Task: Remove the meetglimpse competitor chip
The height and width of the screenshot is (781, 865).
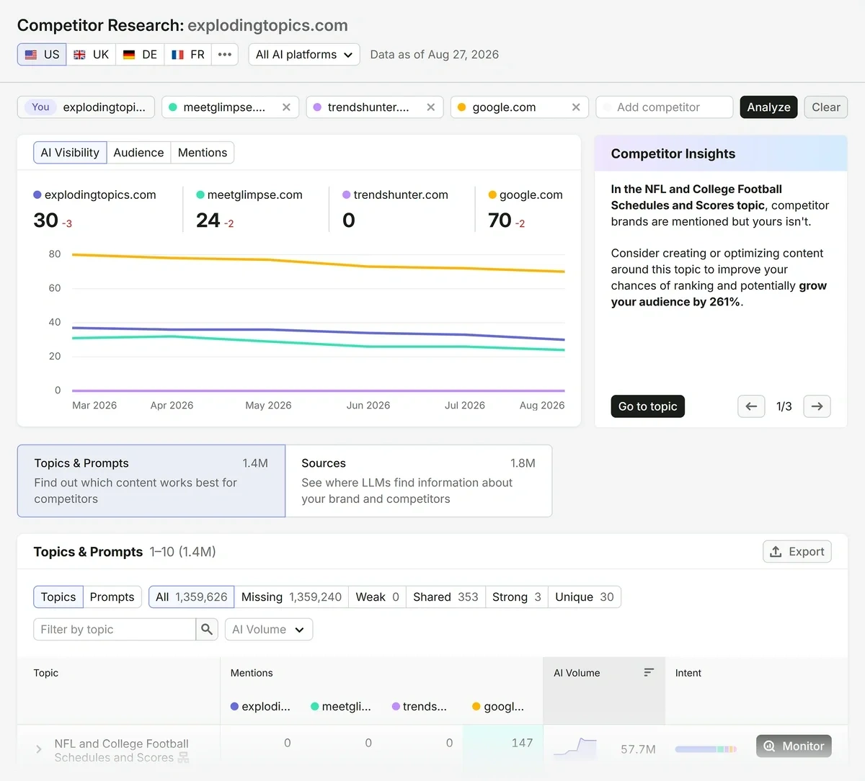Action: coord(286,107)
